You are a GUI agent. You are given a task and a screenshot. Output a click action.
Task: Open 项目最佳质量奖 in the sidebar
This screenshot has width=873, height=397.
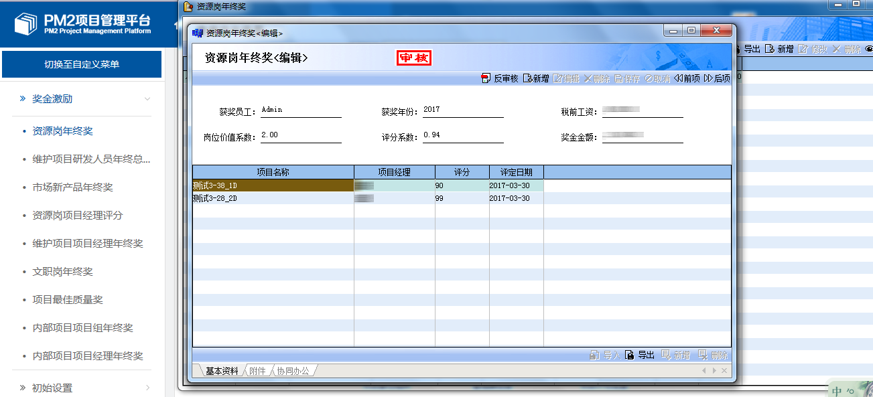[67, 300]
